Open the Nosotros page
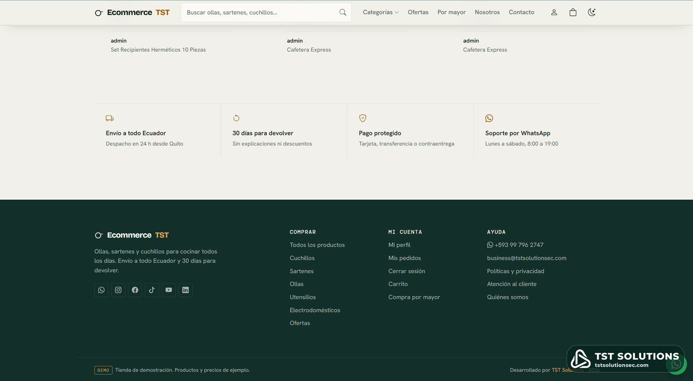693x381 pixels. click(487, 13)
